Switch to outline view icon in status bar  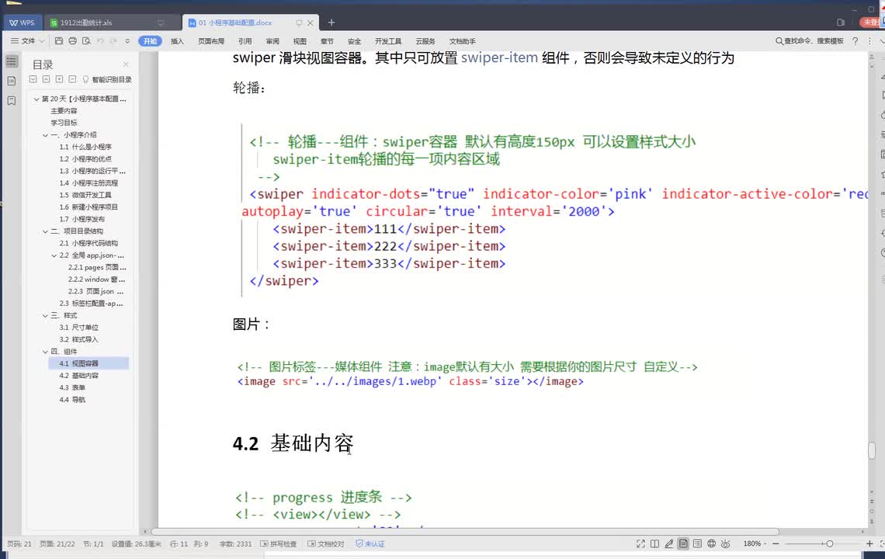pos(698,543)
